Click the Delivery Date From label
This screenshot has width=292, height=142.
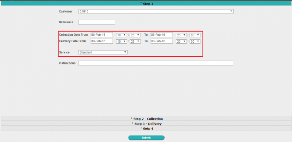click(72, 41)
